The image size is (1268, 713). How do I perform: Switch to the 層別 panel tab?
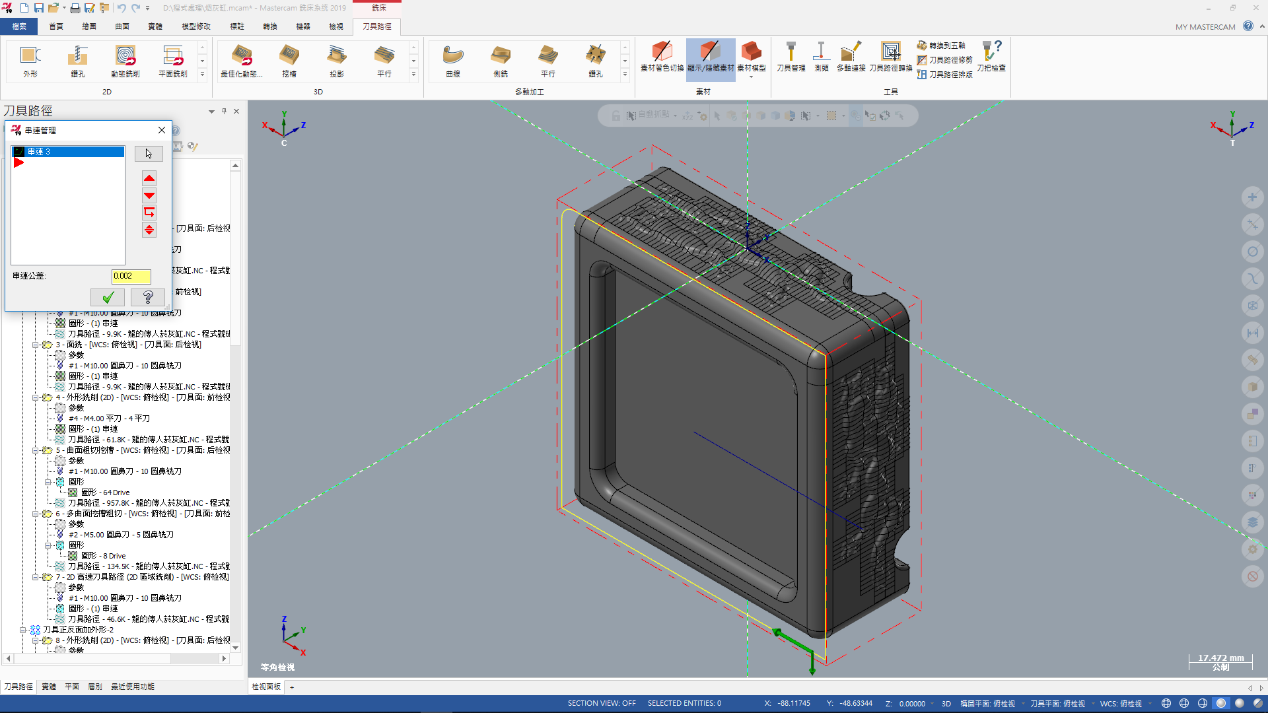click(95, 687)
